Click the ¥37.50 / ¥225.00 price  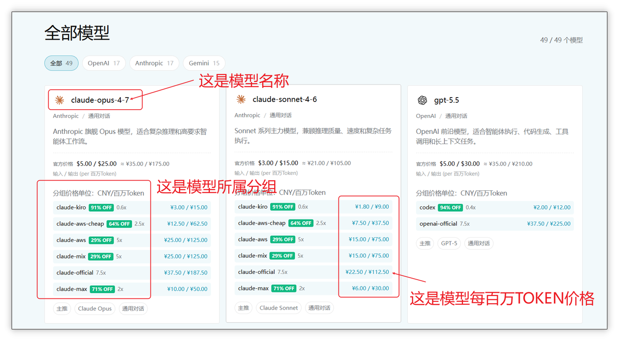click(549, 224)
